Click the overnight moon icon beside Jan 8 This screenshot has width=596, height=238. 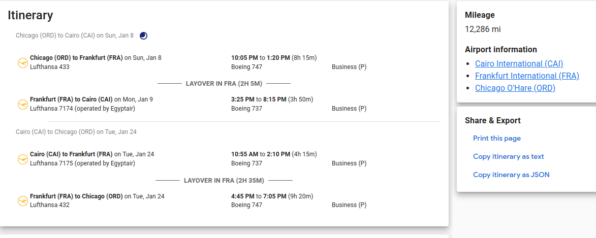point(144,36)
